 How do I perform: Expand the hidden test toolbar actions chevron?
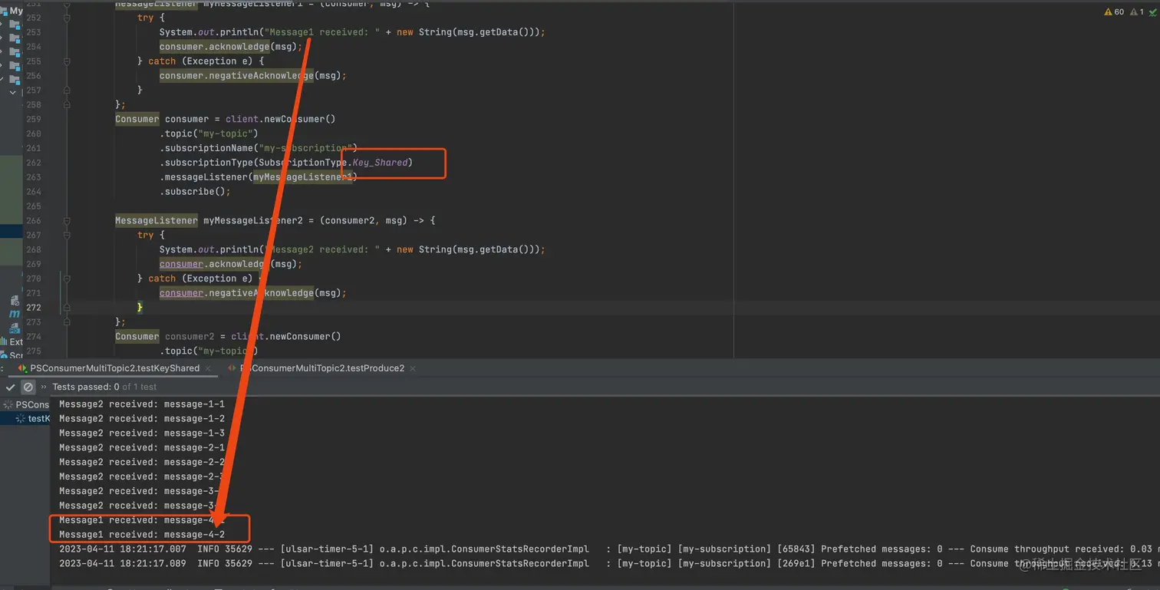pyautogui.click(x=44, y=387)
